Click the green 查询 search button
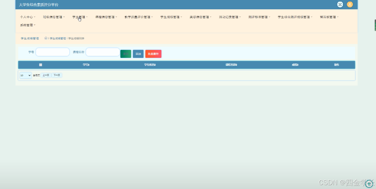This screenshot has width=376, height=189. pos(126,54)
